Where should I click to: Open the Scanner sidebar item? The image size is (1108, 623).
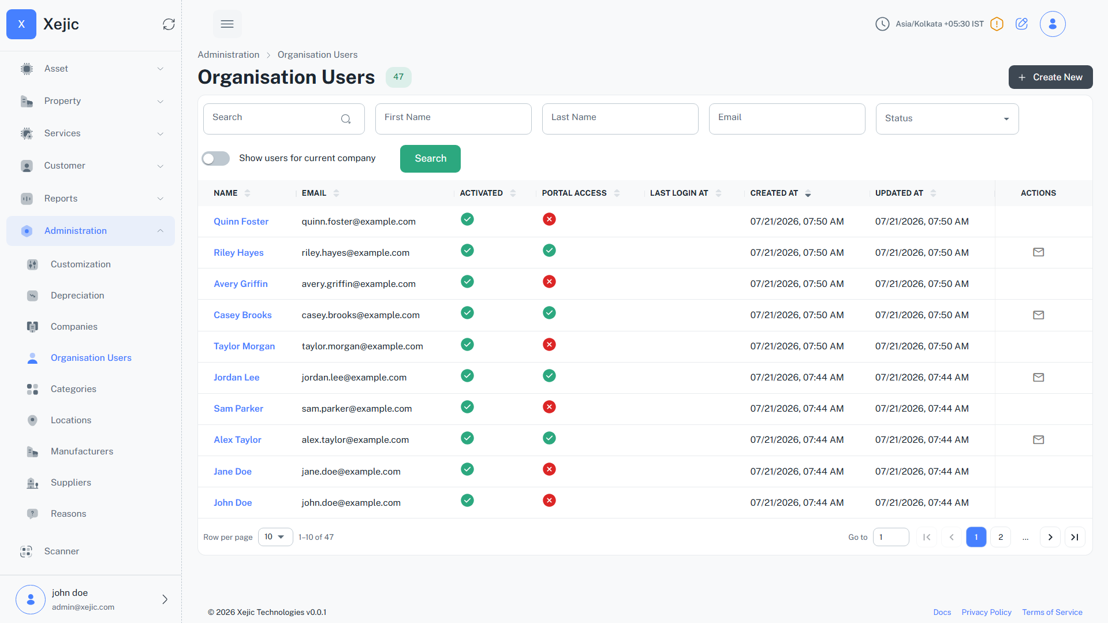point(61,551)
